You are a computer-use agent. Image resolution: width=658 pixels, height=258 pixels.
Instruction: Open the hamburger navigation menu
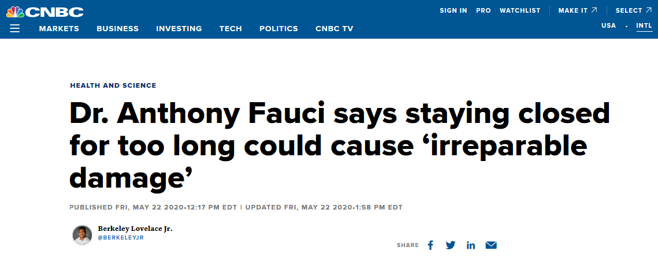(15, 28)
